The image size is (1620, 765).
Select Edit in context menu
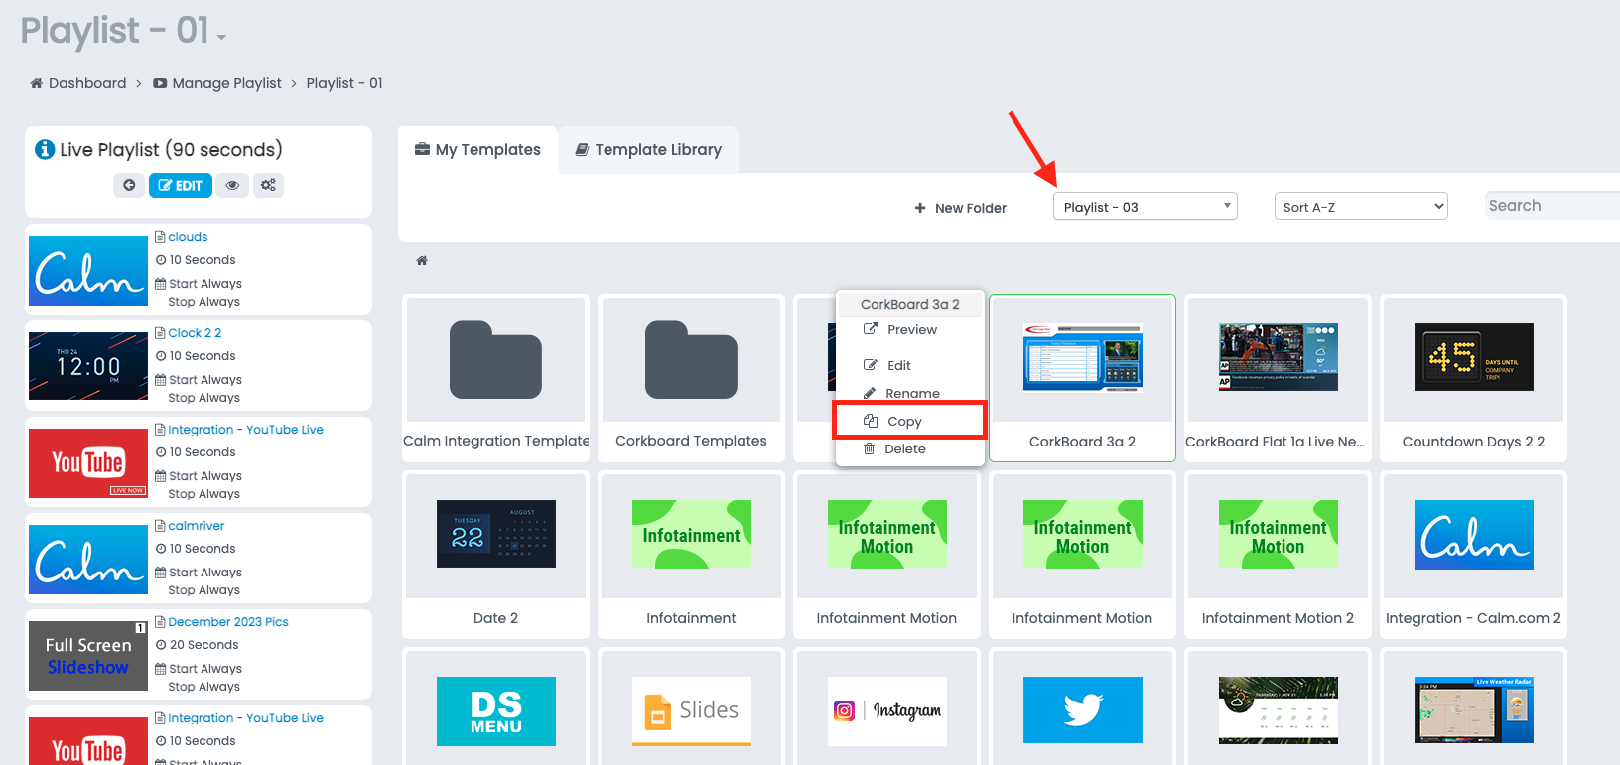(910, 365)
